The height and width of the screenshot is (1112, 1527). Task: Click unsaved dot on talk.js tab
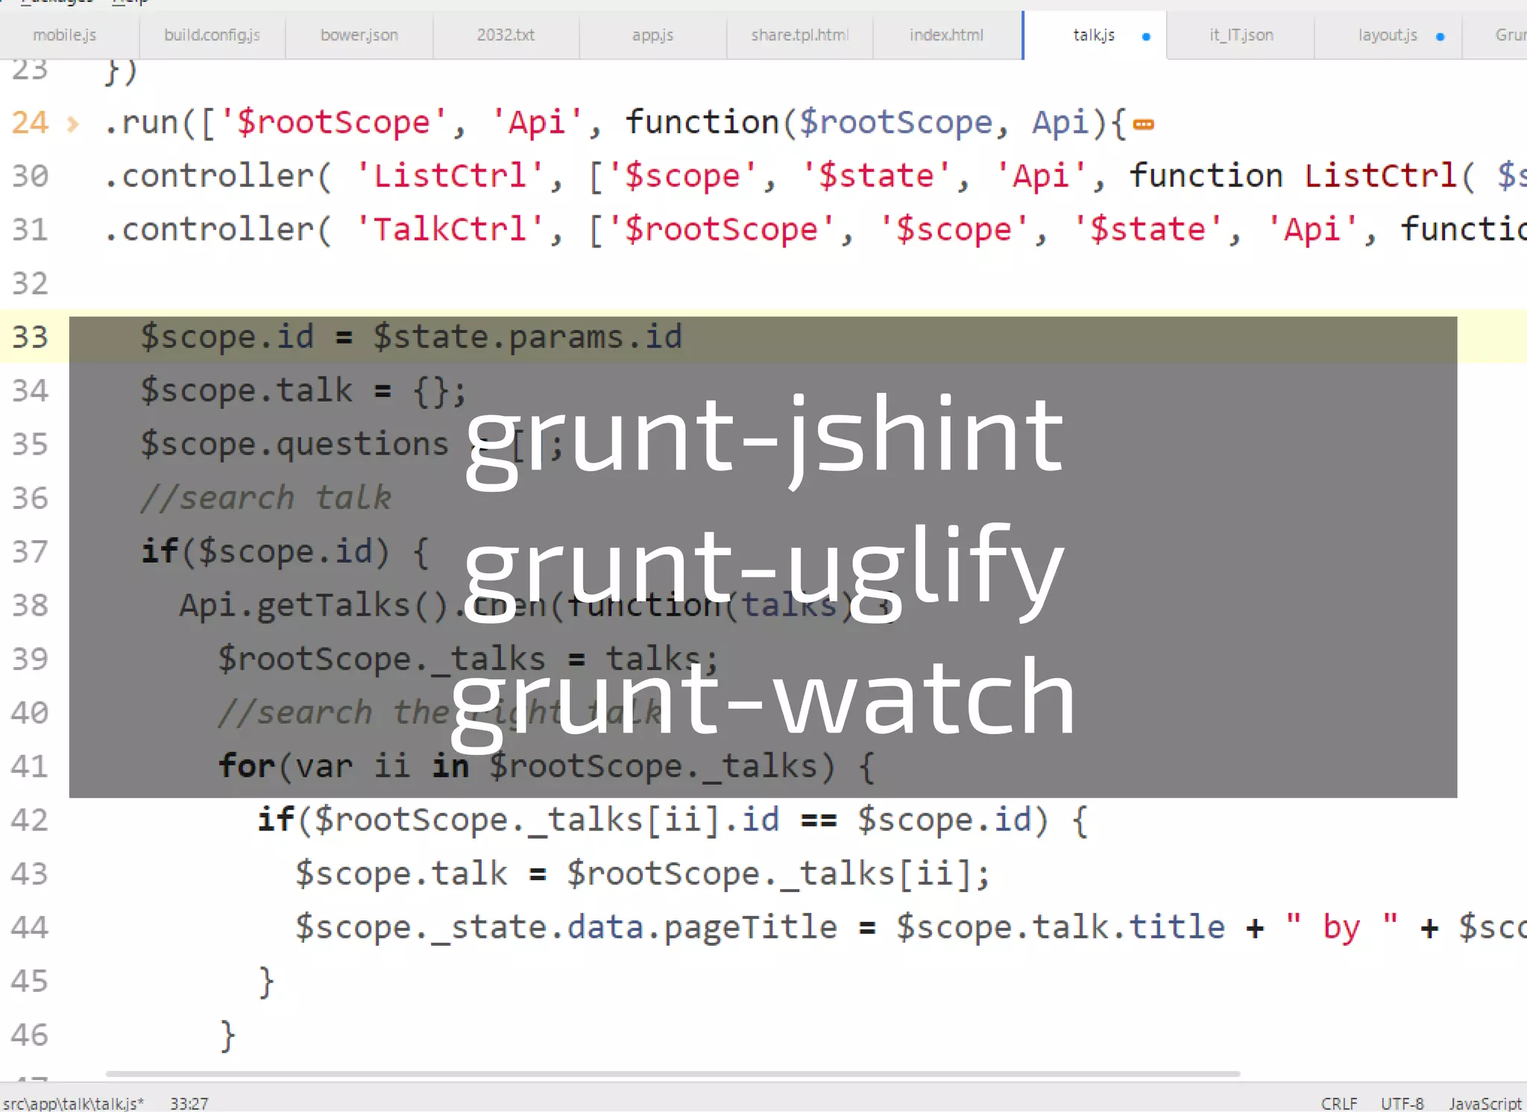click(x=1146, y=37)
